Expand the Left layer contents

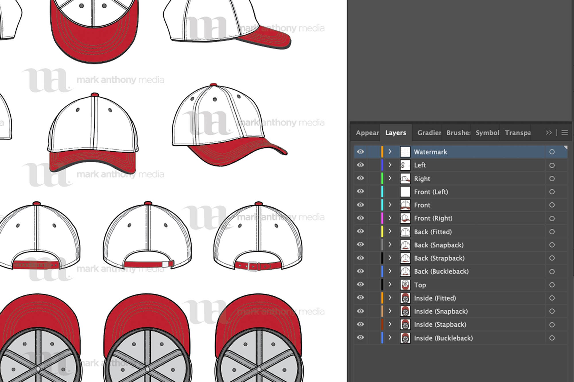click(390, 165)
